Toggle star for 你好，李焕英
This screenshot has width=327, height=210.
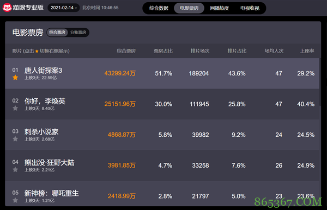tap(15, 108)
